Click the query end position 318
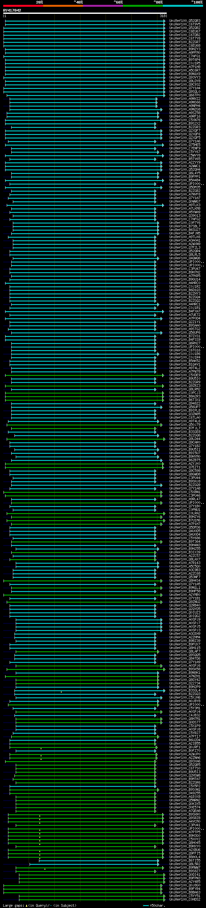 click(163, 16)
